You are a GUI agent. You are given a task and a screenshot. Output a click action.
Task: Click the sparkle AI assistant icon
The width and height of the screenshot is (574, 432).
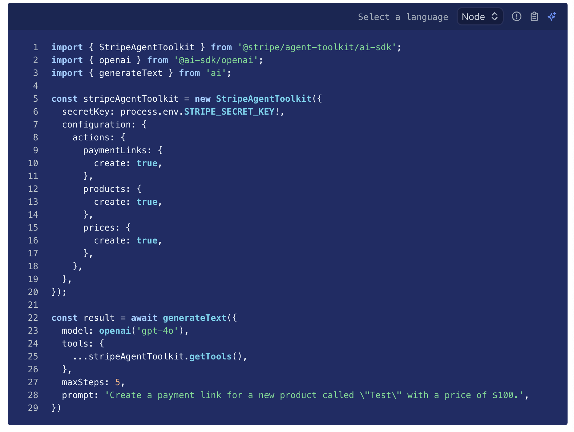[x=552, y=16]
